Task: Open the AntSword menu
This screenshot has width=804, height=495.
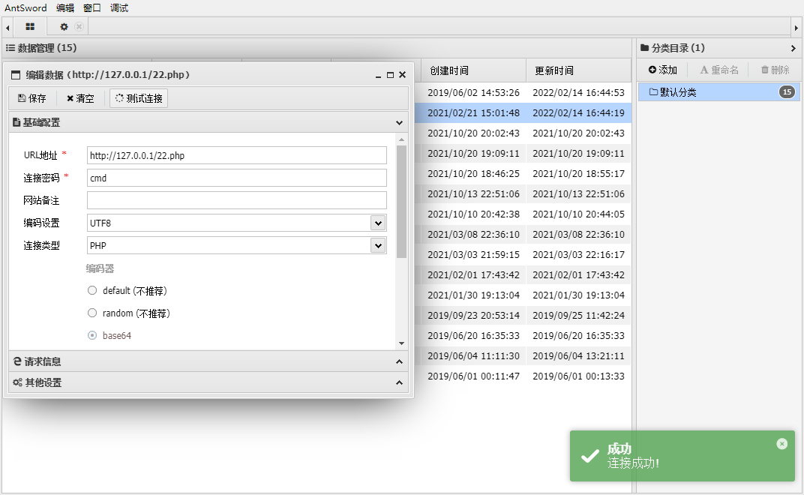Action: tap(25, 8)
